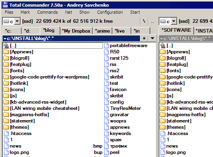Switch to the *live tab

click(x=121, y=31)
